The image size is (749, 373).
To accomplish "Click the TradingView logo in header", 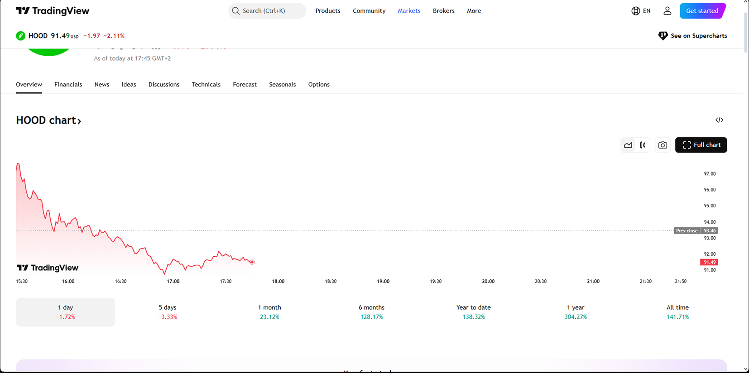I will [53, 11].
